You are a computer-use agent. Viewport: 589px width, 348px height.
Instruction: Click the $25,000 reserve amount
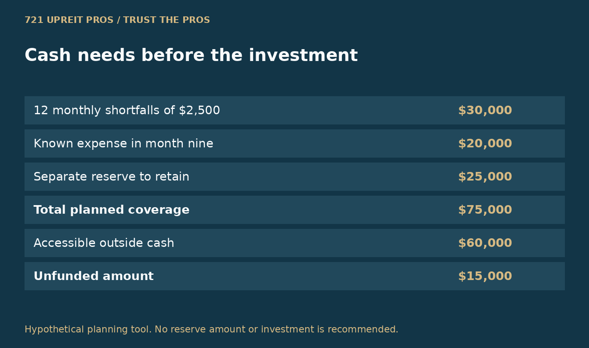(x=485, y=177)
